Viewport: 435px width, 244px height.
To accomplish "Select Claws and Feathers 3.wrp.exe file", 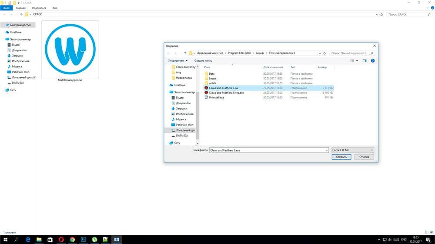I will pos(268,92).
